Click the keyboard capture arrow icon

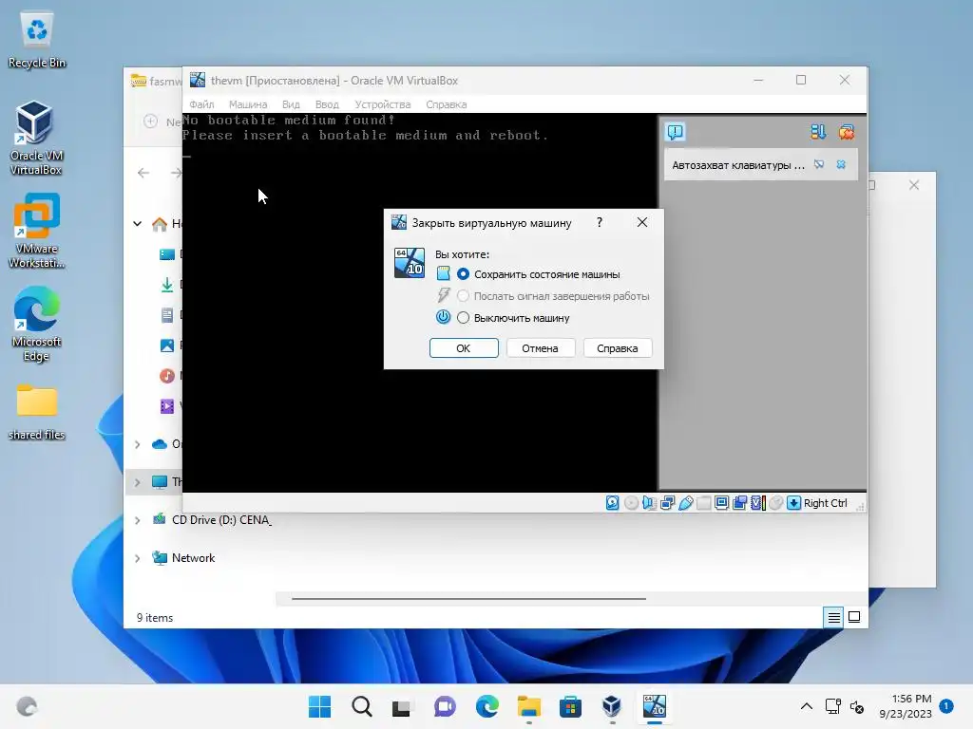(793, 503)
